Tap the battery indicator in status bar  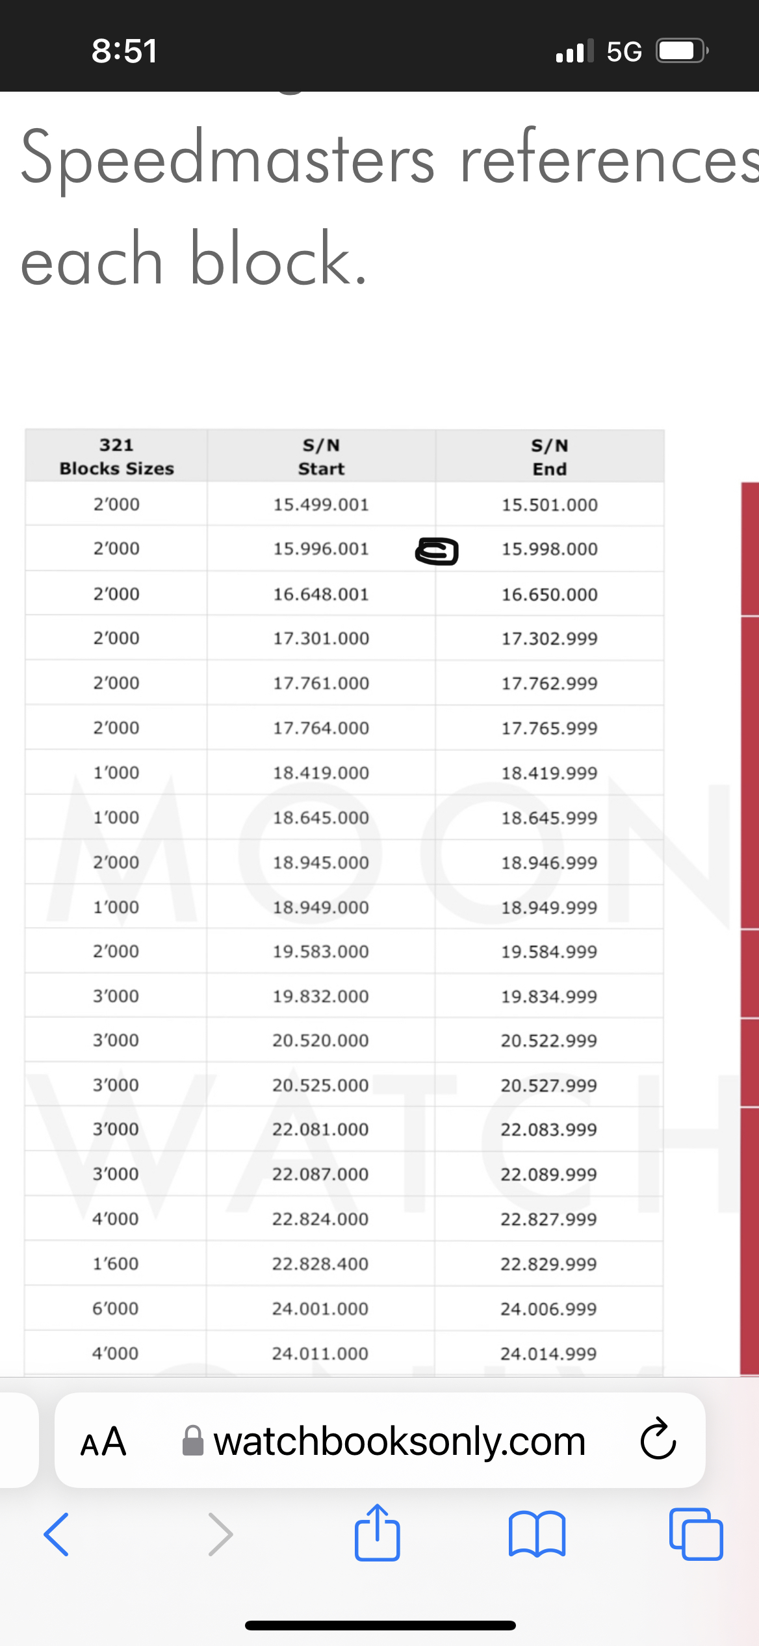681,51
